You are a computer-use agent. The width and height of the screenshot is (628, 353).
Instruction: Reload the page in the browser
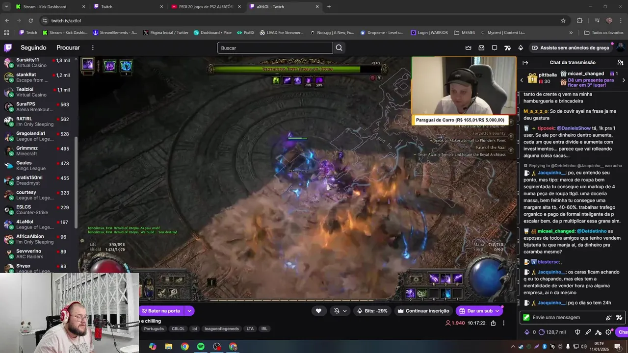30,21
